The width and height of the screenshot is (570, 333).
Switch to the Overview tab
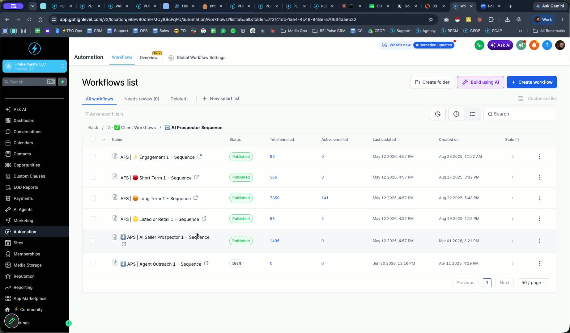149,58
